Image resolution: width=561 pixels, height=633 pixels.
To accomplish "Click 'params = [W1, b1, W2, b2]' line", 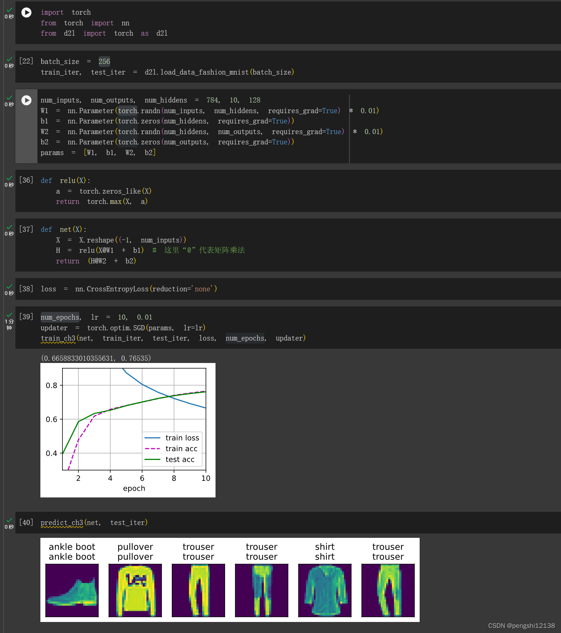I will tap(98, 152).
